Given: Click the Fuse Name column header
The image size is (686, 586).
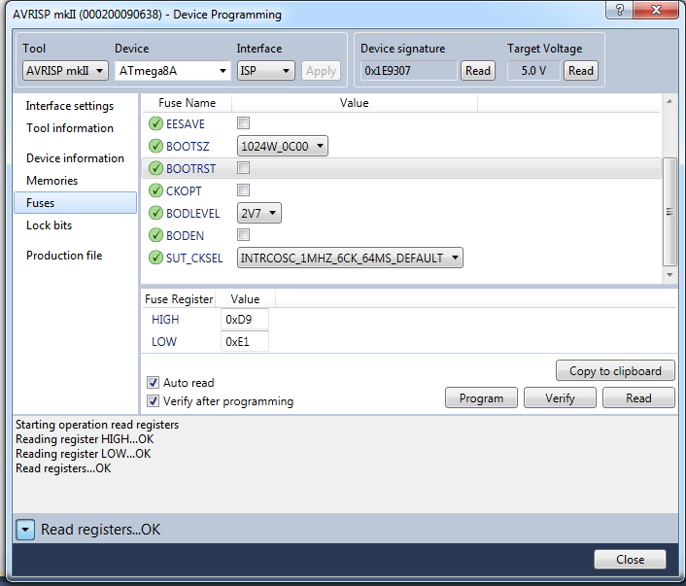Looking at the screenshot, I should (188, 103).
